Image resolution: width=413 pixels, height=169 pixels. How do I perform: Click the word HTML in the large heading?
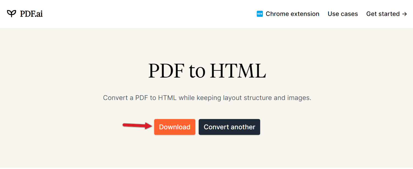(x=238, y=71)
